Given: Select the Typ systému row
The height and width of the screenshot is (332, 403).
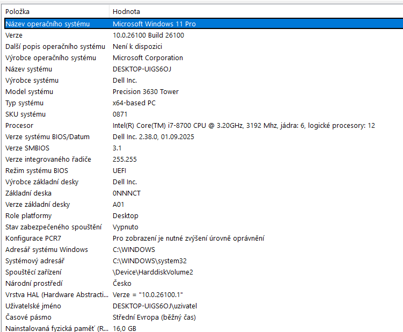Looking at the screenshot, I should 203,103.
